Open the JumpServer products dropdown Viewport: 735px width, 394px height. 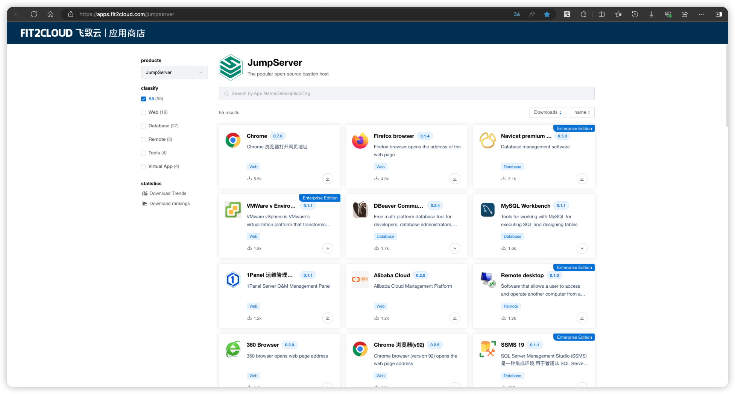pyautogui.click(x=174, y=72)
